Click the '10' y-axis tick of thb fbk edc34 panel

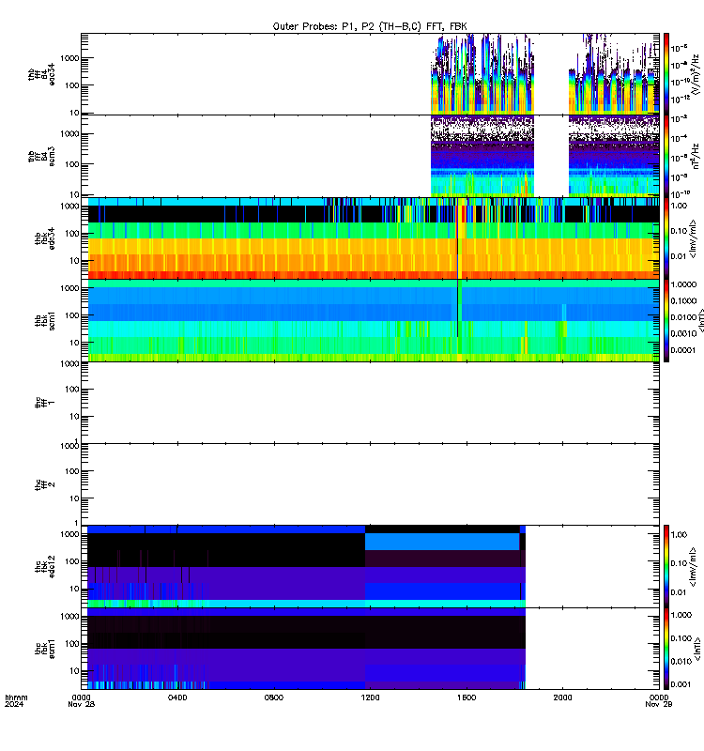coord(75,261)
